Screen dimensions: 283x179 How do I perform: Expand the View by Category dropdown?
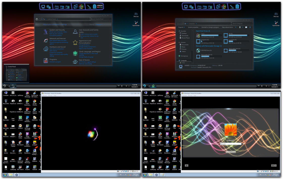click(x=98, y=24)
